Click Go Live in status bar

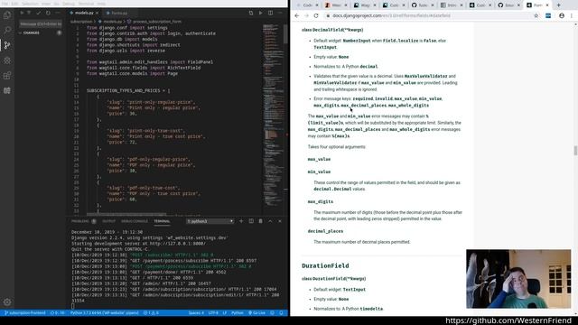click(256, 313)
